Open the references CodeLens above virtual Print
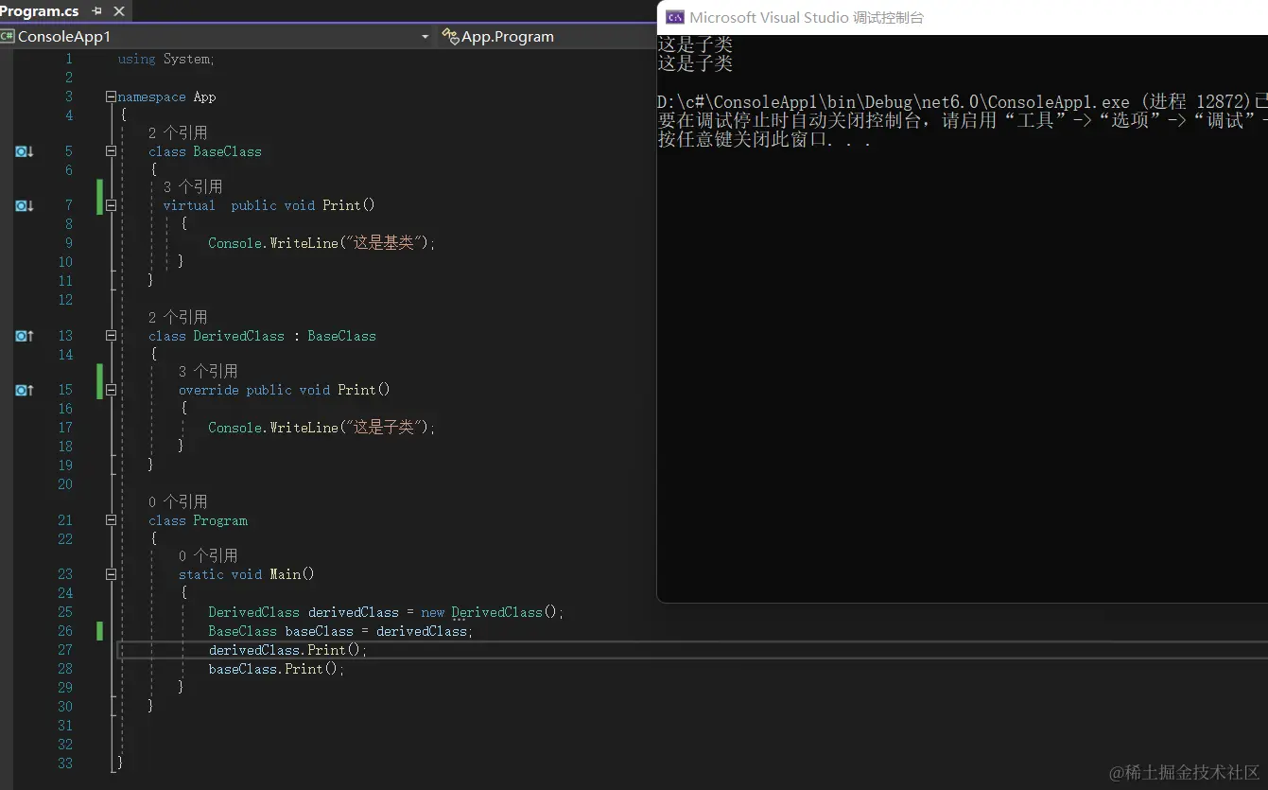The width and height of the screenshot is (1268, 790). pyautogui.click(x=193, y=186)
